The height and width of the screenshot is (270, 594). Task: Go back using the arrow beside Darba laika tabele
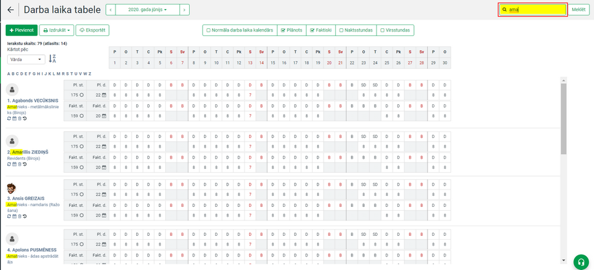[x=10, y=10]
